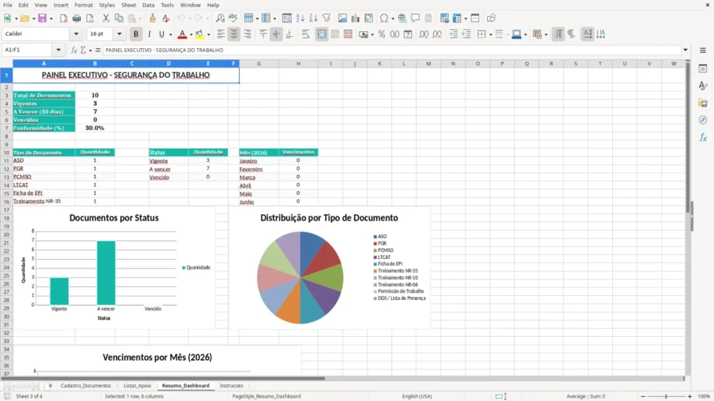
Task: Insert image via toolbar icon
Action: click(342, 18)
